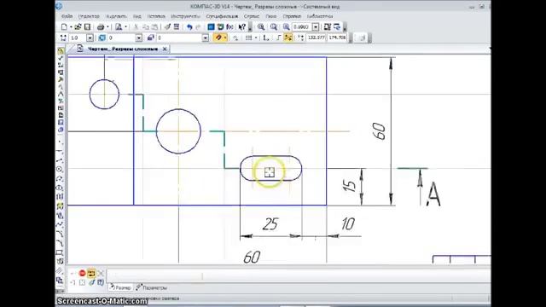Open the Файл menu
Screen dimensions: 546x307
(x=67, y=16)
